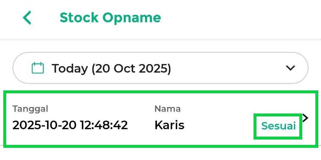Screen dimensions: 321x160
Task: Click the Nama column label
Action: [167, 109]
